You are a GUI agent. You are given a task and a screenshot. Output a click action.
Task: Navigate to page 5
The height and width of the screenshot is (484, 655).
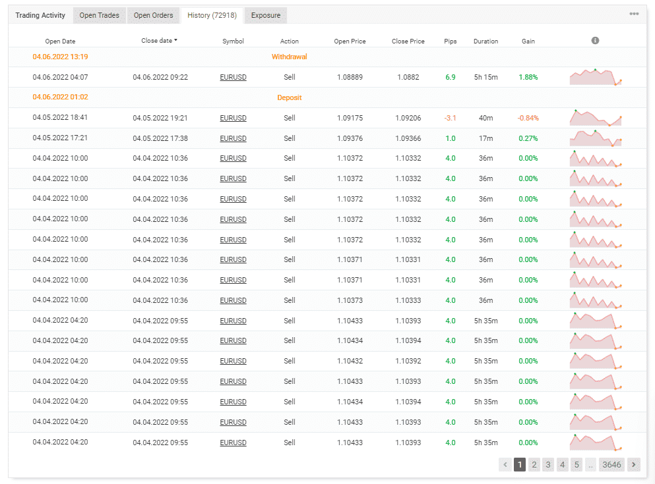(x=577, y=464)
